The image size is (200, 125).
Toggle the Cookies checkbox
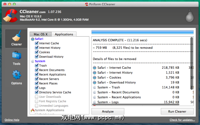(x=37, y=52)
